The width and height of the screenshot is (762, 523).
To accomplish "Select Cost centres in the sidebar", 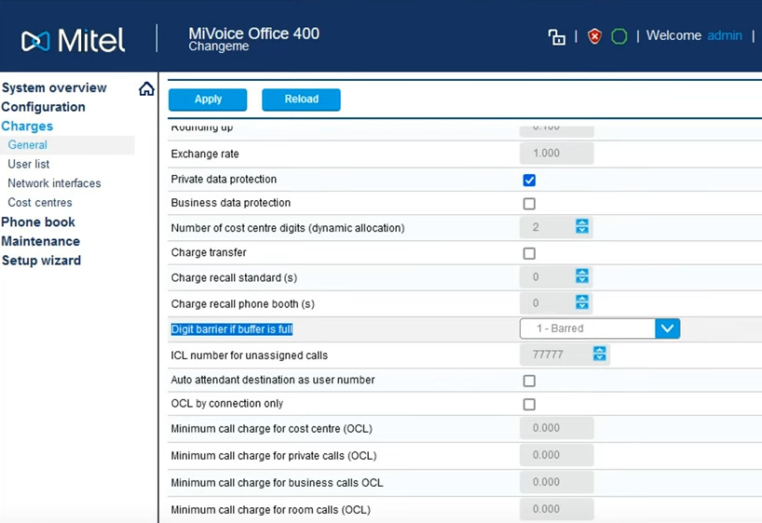I will pyautogui.click(x=40, y=203).
